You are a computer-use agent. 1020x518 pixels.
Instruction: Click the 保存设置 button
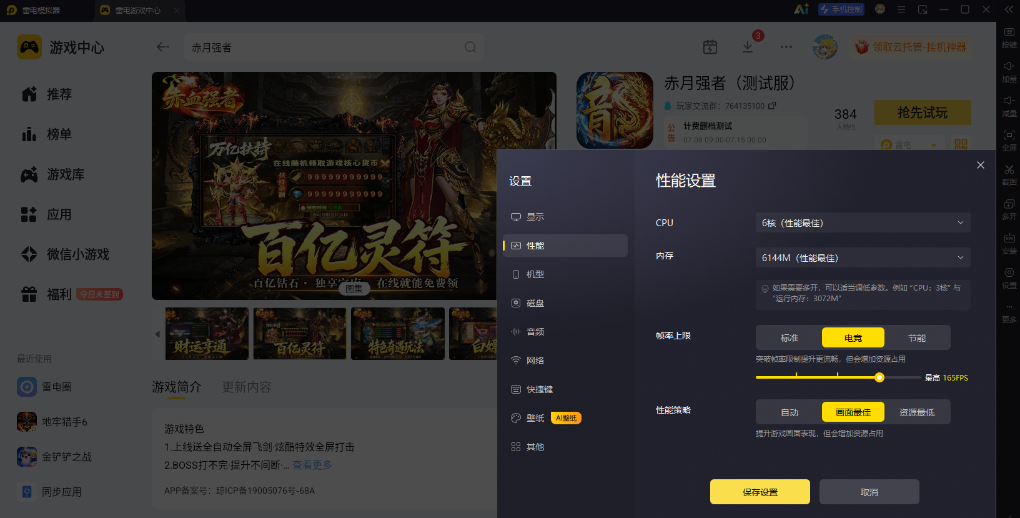[760, 492]
